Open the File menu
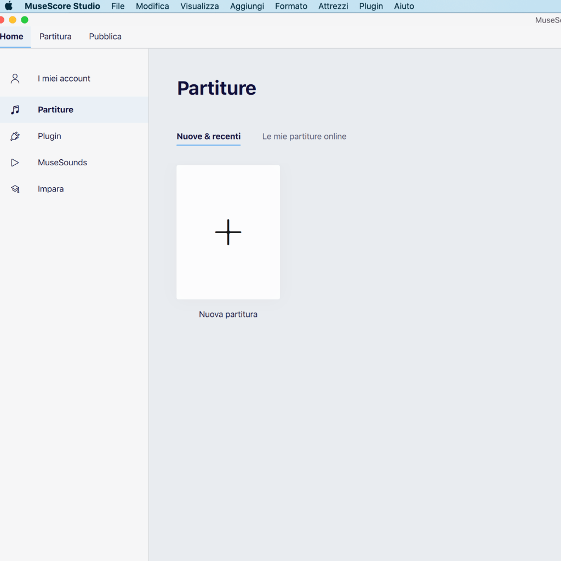This screenshot has width=561, height=561. click(118, 7)
